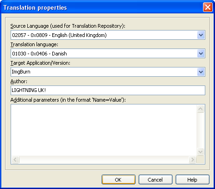215x189 pixels.
Task: Open Help for this dialog
Action: 192,180
